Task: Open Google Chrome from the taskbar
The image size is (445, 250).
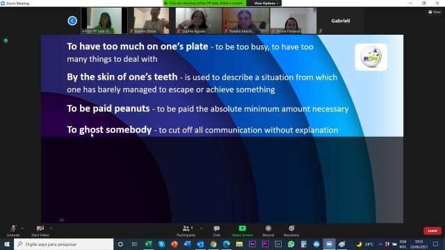Action: tap(213, 244)
